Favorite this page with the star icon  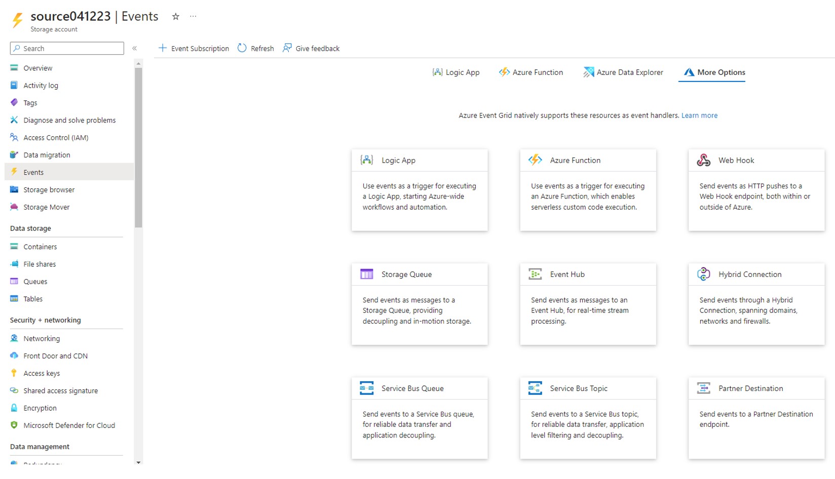coord(175,17)
